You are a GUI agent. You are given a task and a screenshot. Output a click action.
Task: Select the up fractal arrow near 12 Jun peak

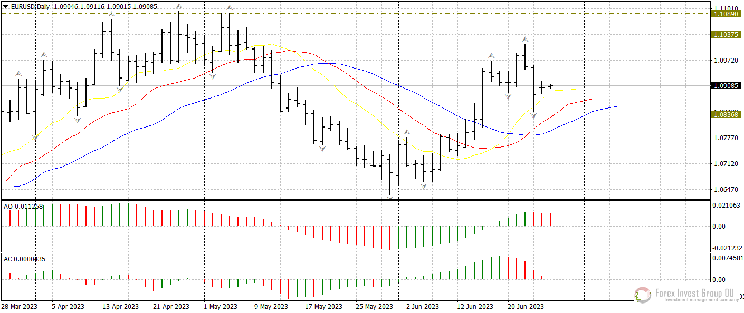[491, 55]
